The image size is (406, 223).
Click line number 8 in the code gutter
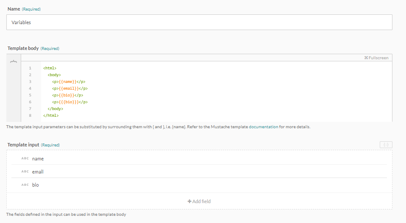tap(30, 115)
